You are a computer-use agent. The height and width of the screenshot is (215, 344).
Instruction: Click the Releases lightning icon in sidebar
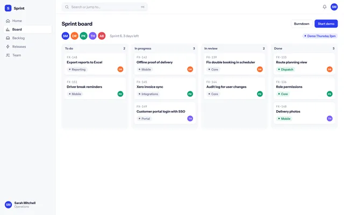(x=8, y=47)
